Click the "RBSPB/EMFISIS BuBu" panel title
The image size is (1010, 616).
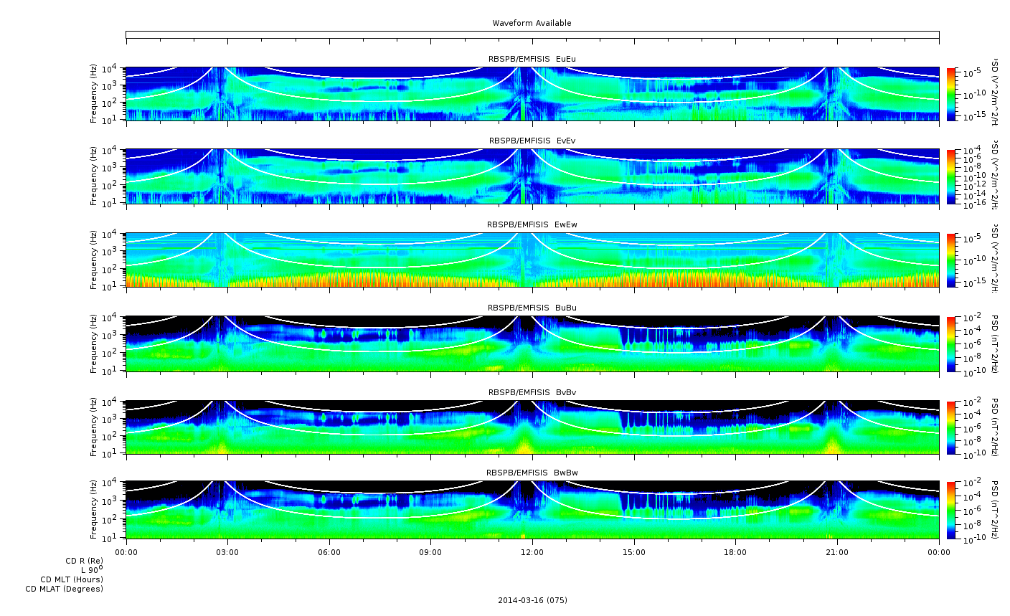[x=532, y=308]
